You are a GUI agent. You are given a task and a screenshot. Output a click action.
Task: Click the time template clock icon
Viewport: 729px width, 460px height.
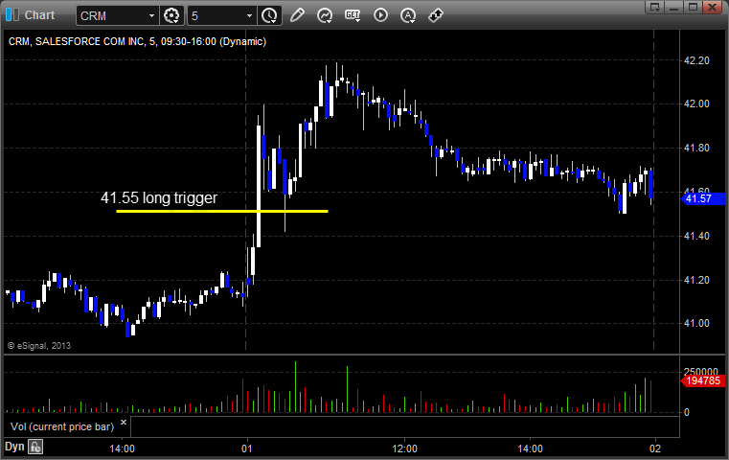tap(269, 16)
